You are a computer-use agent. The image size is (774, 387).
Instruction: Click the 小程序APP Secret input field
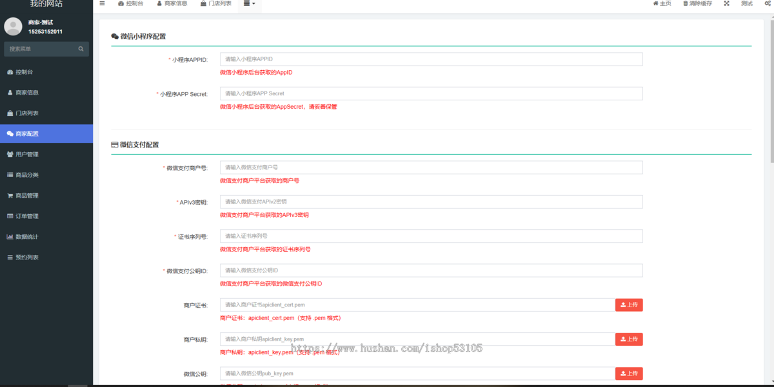[432, 93]
